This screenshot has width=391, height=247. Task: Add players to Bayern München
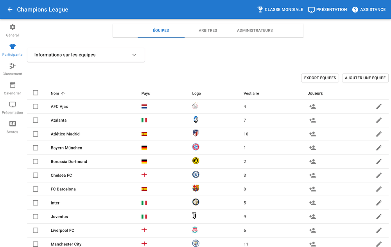pyautogui.click(x=312, y=148)
